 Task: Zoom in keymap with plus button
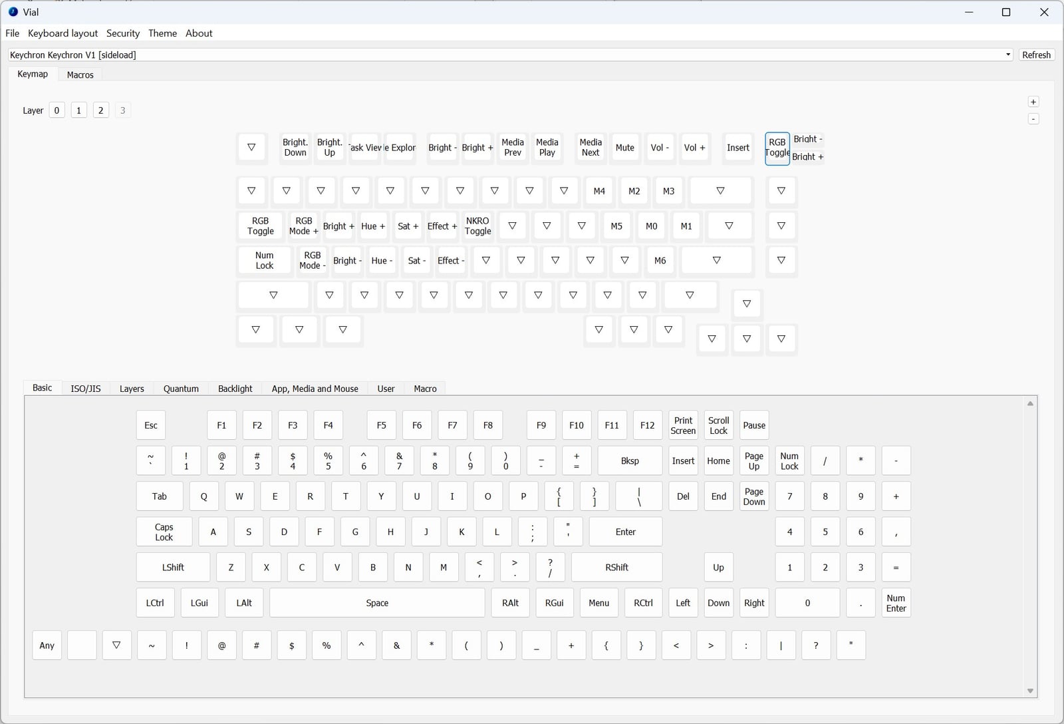click(x=1033, y=102)
